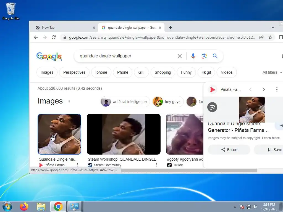283x212 pixels.
Task: Show the previous image in preview panel
Action: (x=250, y=89)
